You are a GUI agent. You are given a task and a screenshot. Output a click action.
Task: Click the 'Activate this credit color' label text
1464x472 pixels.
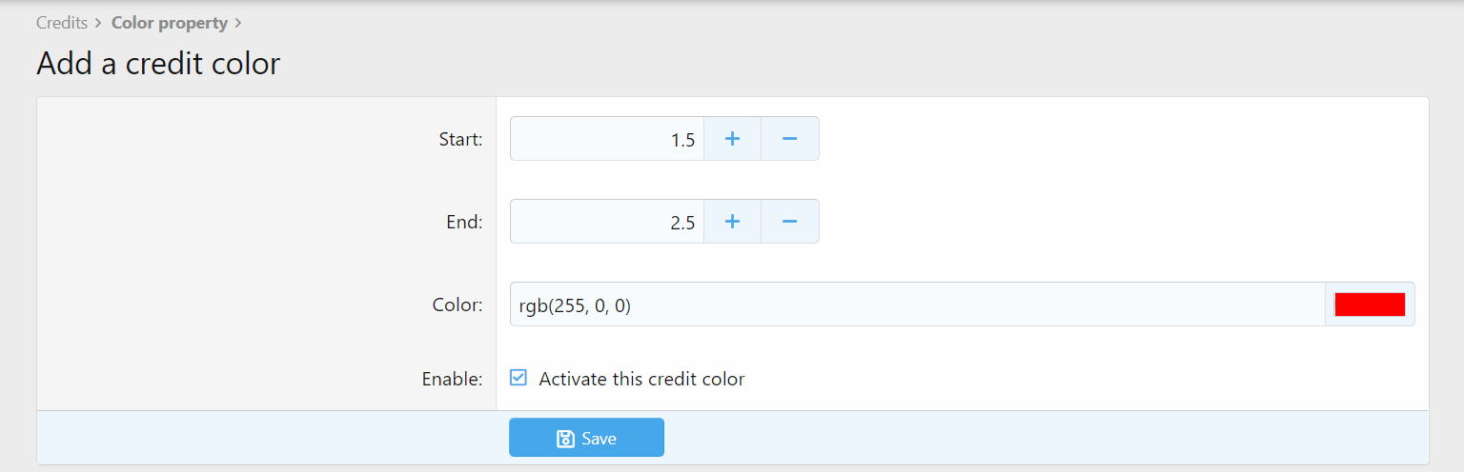[x=641, y=379]
